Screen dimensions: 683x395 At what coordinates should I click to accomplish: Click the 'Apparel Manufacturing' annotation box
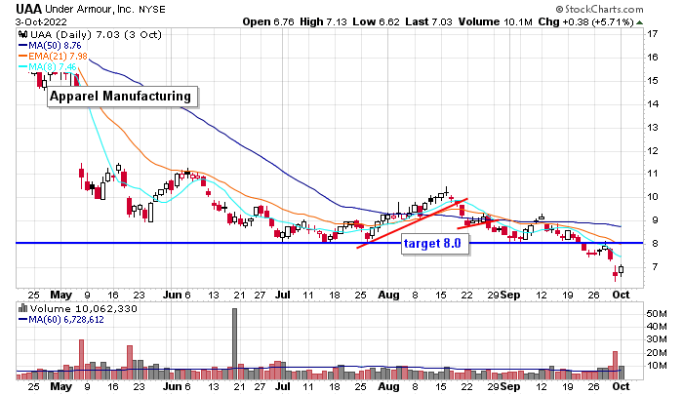coord(122,97)
